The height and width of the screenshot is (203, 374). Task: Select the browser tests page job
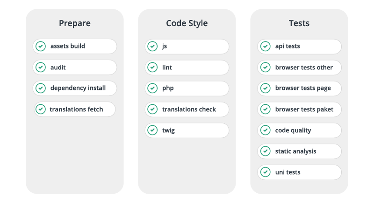(x=303, y=88)
